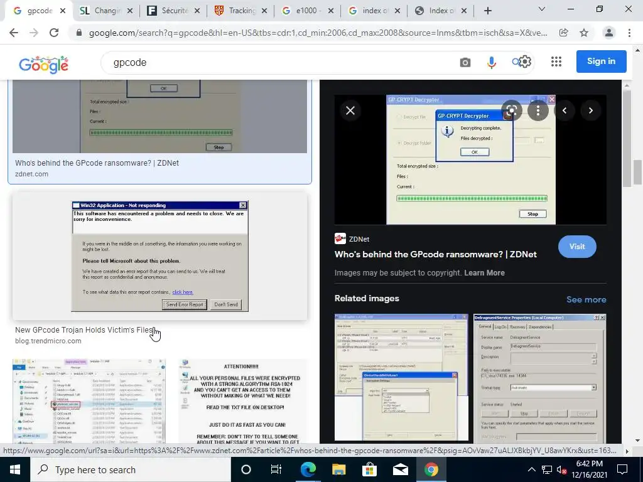
Task: Open the large GP-CRYPT Decryptor preview image
Action: point(471,160)
